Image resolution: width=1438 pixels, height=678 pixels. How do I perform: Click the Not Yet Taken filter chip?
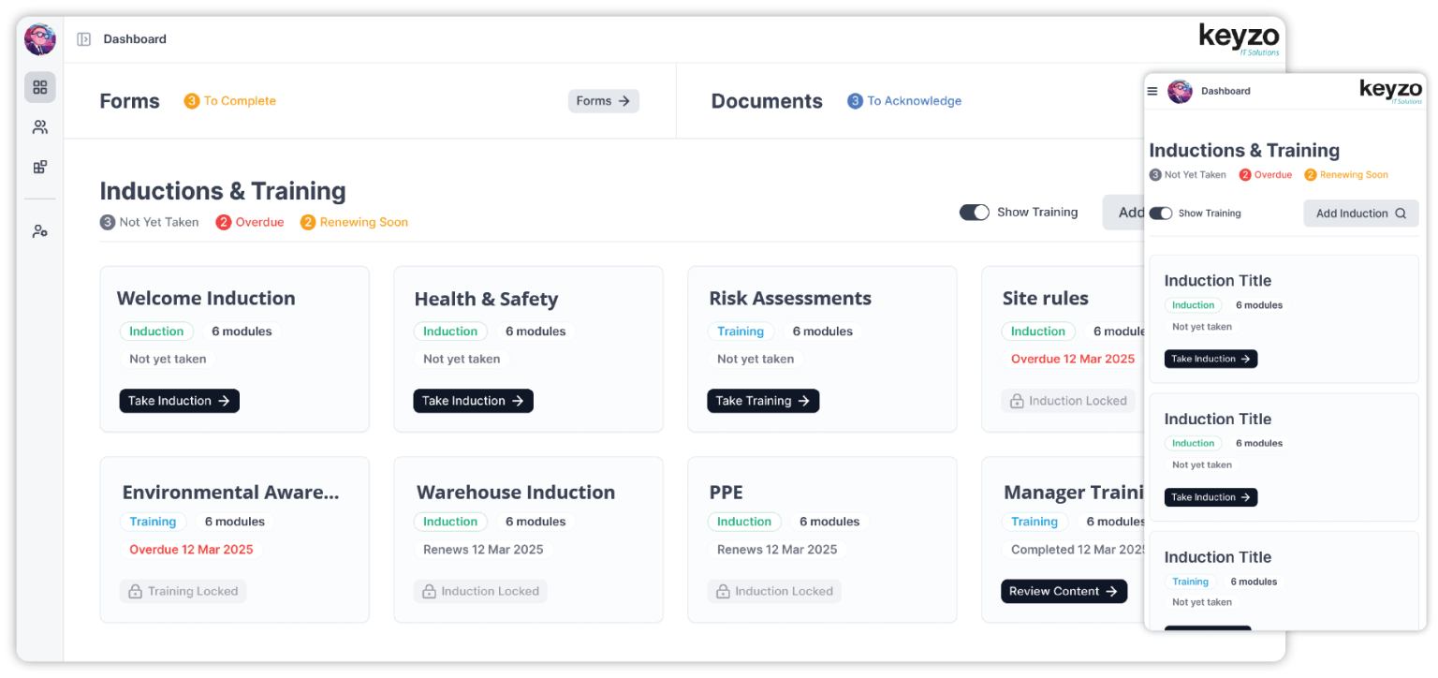[x=149, y=222]
